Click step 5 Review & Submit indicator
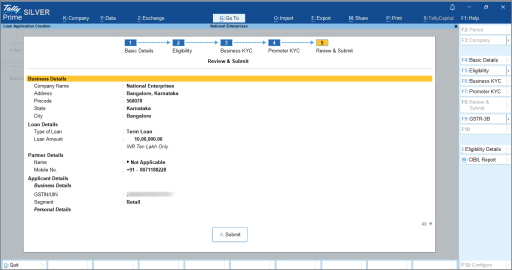 (x=322, y=43)
